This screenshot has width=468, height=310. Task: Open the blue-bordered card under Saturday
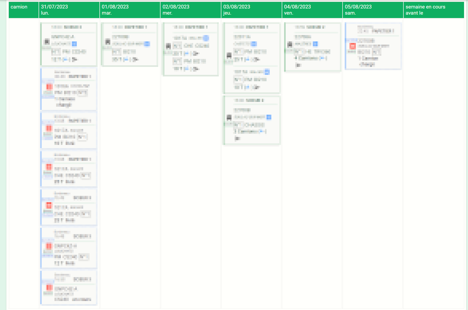coord(373,46)
